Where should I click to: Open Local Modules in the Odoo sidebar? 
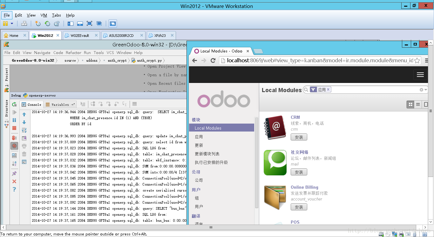tap(222, 128)
